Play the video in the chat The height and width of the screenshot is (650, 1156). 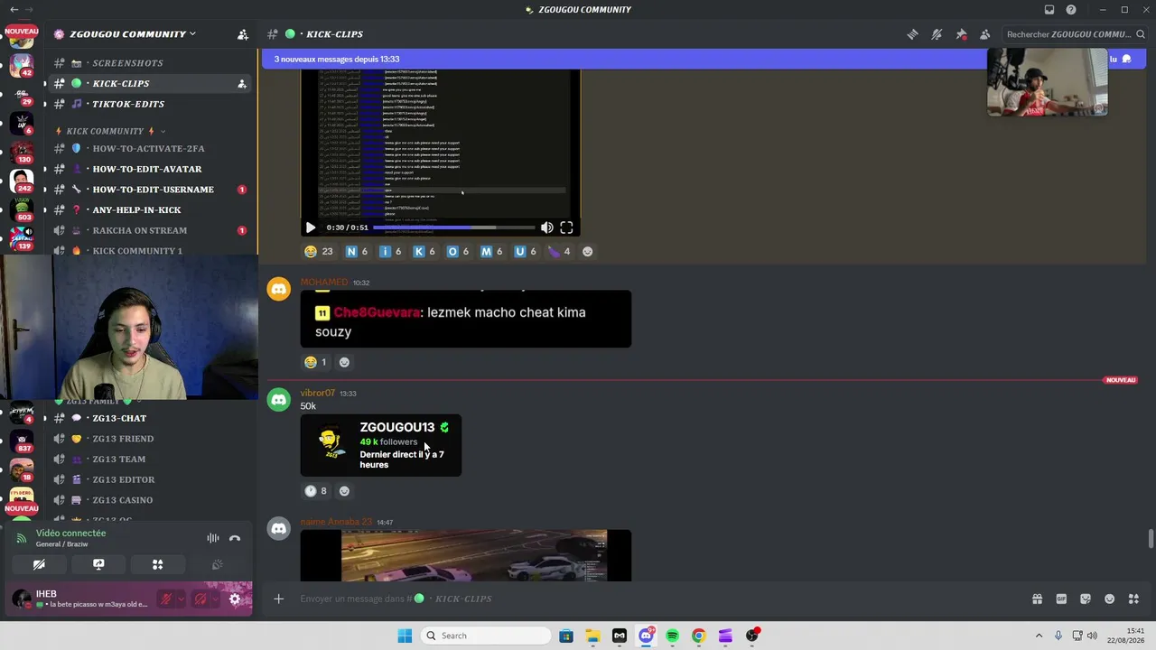point(310,227)
